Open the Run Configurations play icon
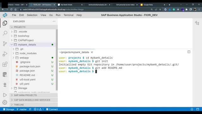 pyautogui.click(x=5, y=95)
